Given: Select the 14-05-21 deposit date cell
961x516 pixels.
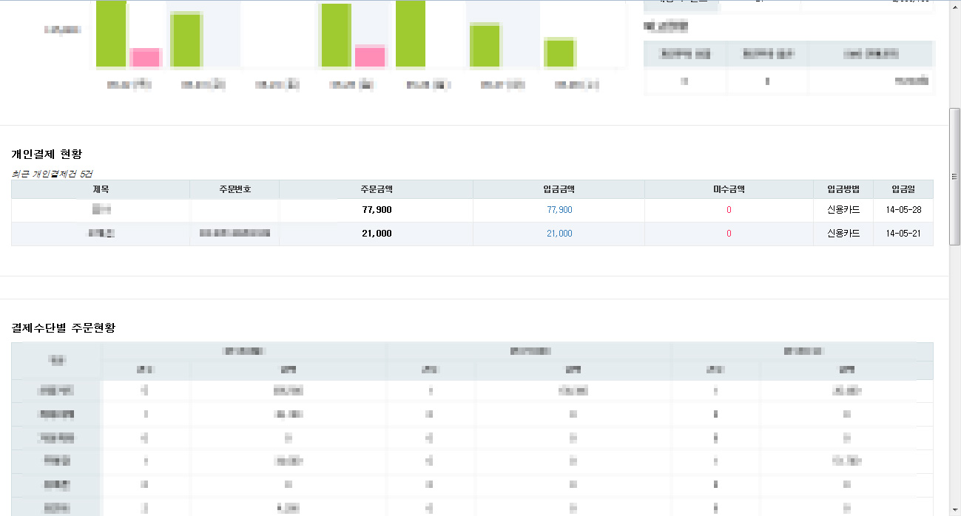Looking at the screenshot, I should [x=903, y=234].
